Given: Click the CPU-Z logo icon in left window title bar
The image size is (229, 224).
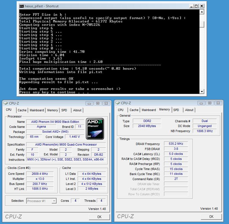Looking at the screenshot, I should 6,103.
